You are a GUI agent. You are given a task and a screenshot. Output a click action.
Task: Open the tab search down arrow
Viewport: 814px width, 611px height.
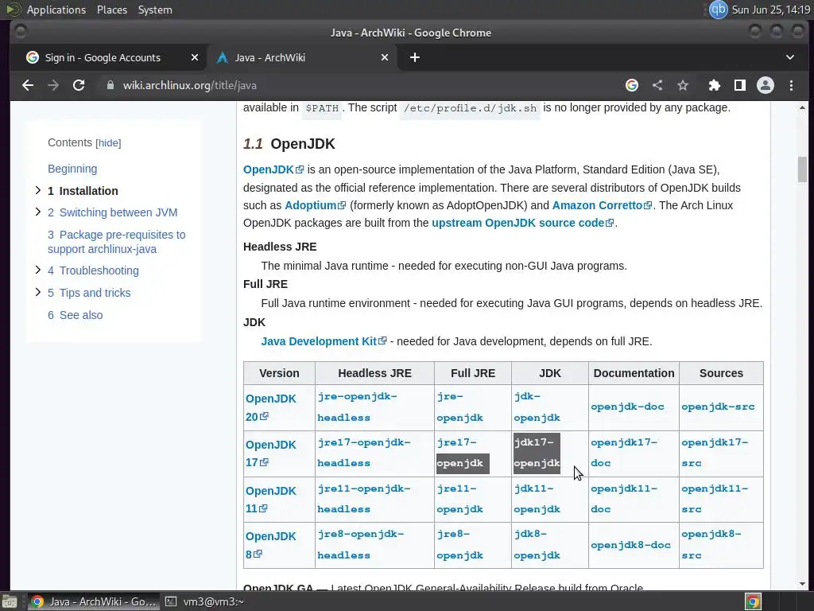(789, 57)
